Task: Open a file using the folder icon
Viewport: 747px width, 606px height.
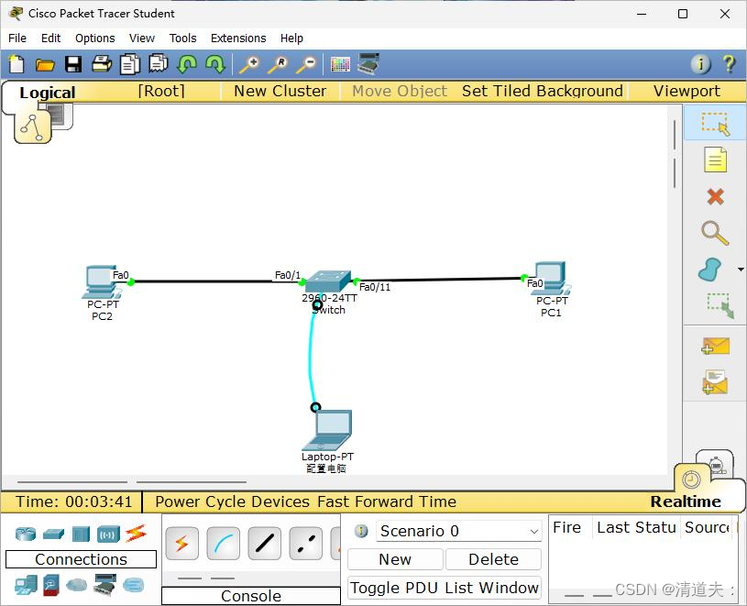Action: coord(45,64)
